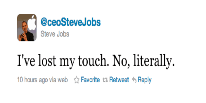Click the Retweet arrows icon

click(x=105, y=80)
